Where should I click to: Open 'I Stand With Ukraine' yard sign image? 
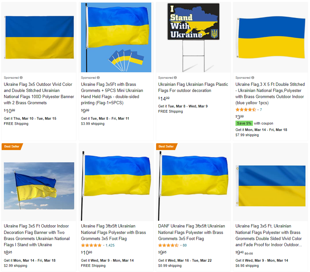[x=193, y=37]
